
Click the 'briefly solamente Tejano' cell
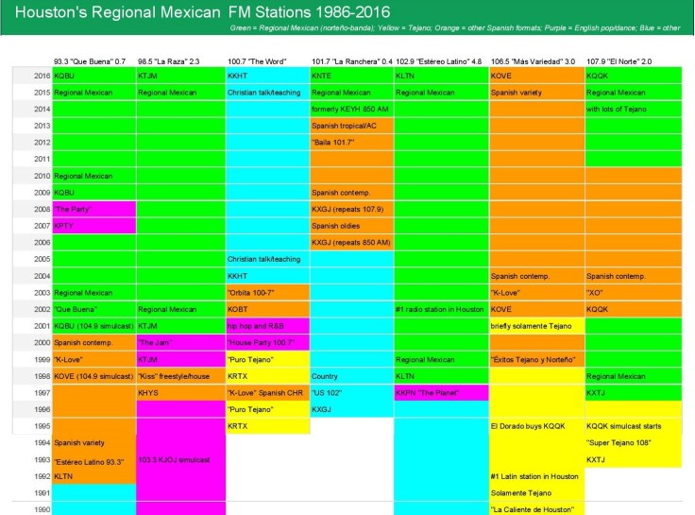coord(536,326)
